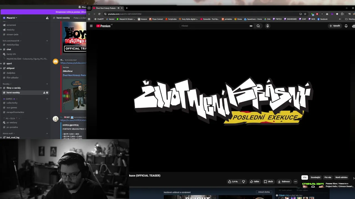This screenshot has height=199, width=355.
Task: Open the video's more actions menu
Action: (x=295, y=182)
